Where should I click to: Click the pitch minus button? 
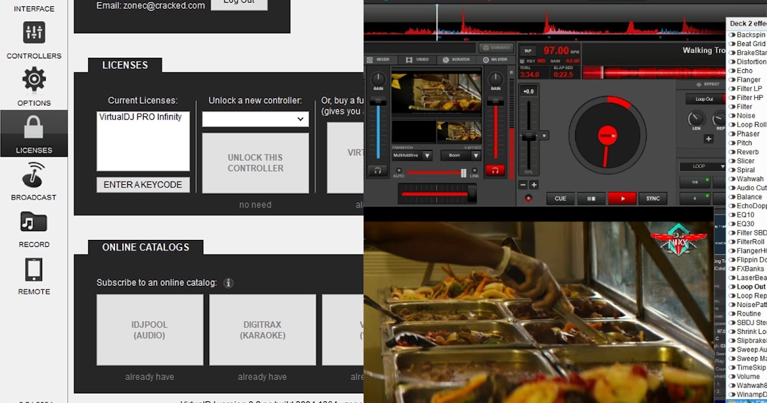(522, 185)
